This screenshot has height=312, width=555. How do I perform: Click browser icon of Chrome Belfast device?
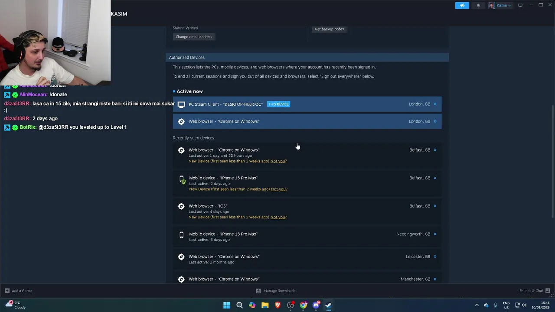tap(181, 150)
